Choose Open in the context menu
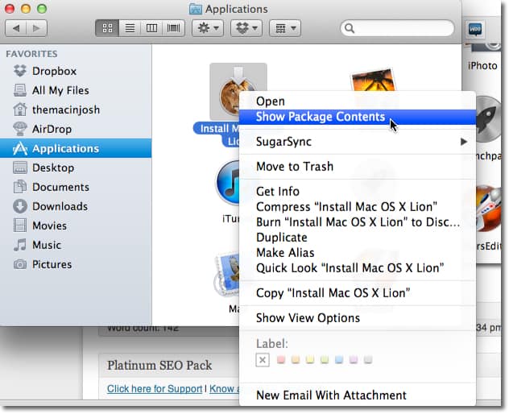The height and width of the screenshot is (414, 509). click(x=358, y=101)
